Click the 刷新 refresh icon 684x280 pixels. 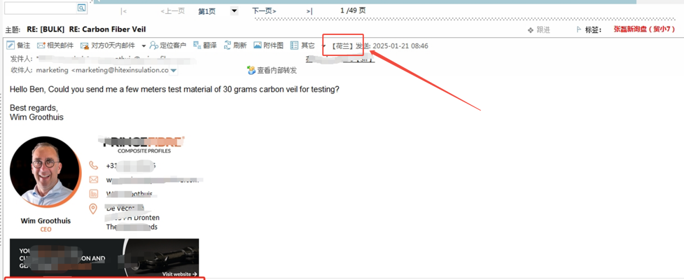click(x=227, y=45)
